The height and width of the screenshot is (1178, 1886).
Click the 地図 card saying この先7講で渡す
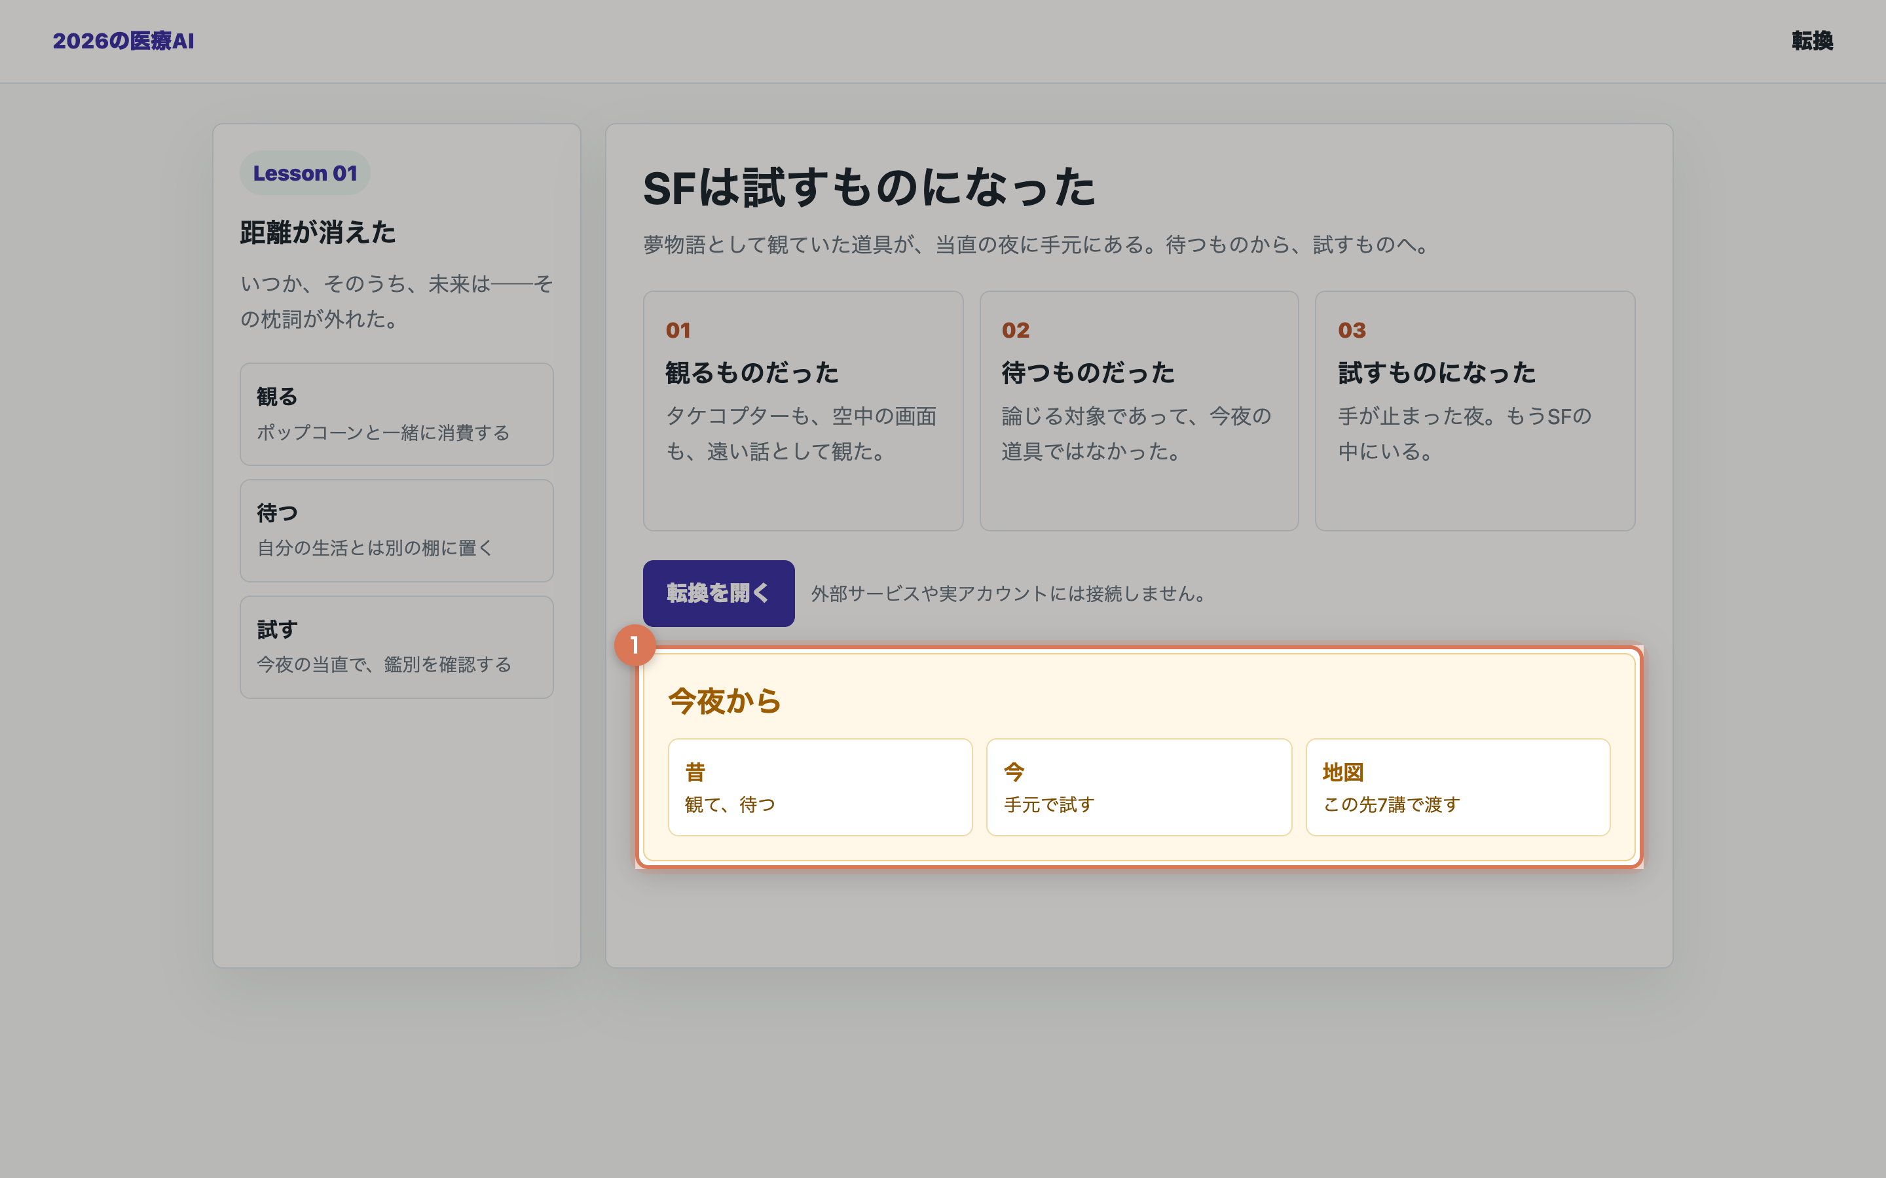pyautogui.click(x=1457, y=787)
